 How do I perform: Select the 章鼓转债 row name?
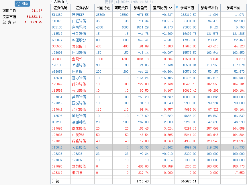click(79, 166)
